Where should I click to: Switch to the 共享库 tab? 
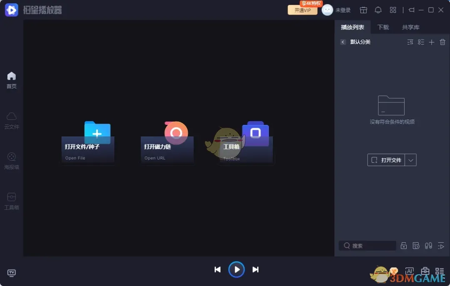pos(410,27)
